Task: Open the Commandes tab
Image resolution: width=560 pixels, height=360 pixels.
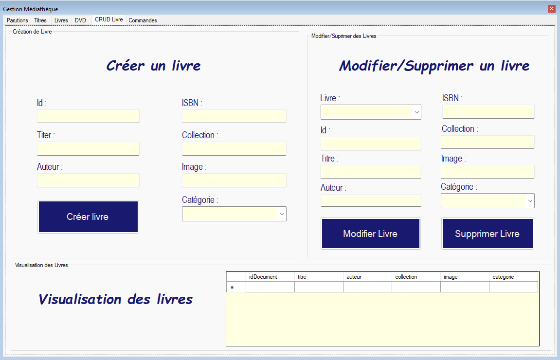Action: point(143,20)
